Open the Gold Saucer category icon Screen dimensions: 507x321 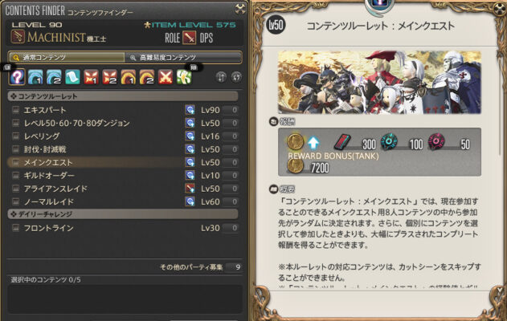(x=184, y=77)
